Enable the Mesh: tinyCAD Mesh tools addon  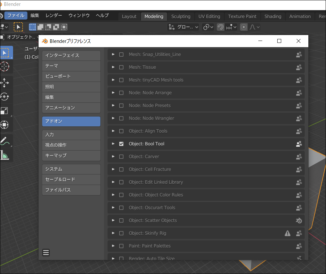121,80
